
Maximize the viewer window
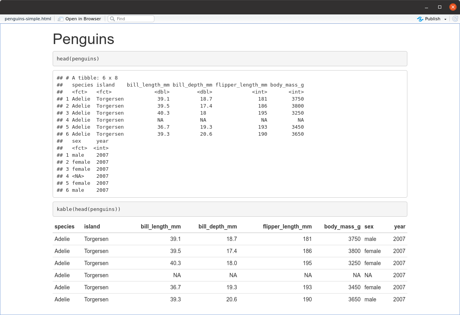click(x=440, y=7)
